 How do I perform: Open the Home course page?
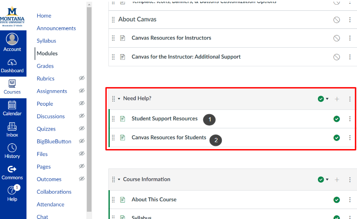44,16
